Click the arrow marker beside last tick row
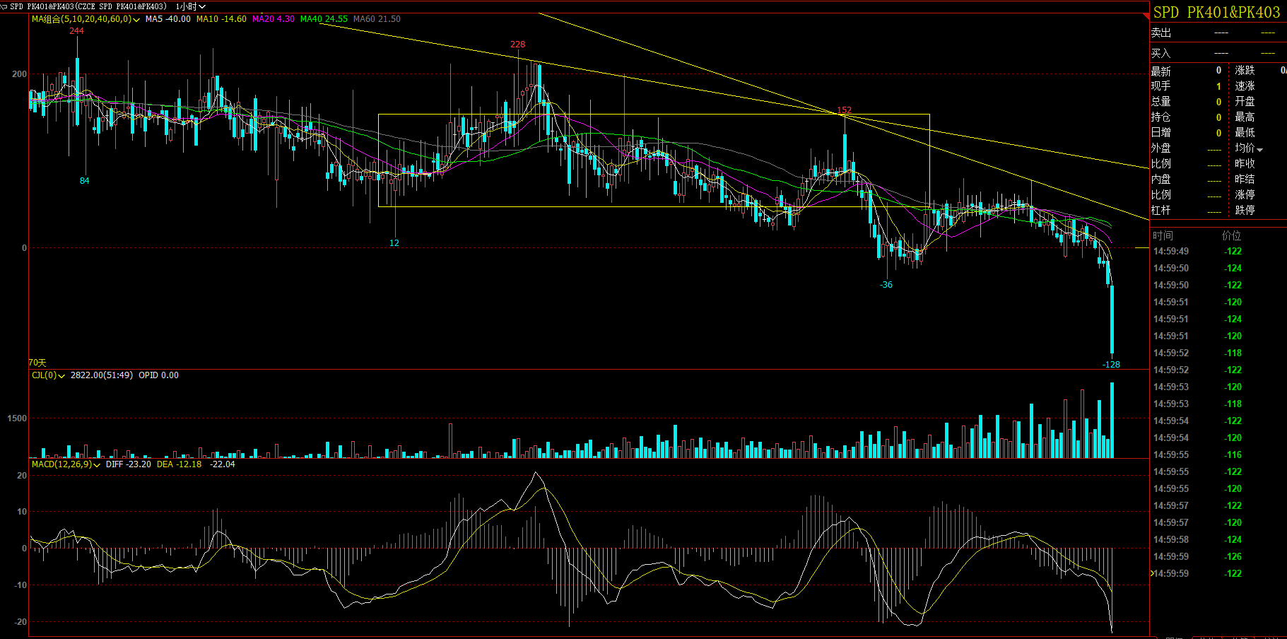 [1152, 573]
